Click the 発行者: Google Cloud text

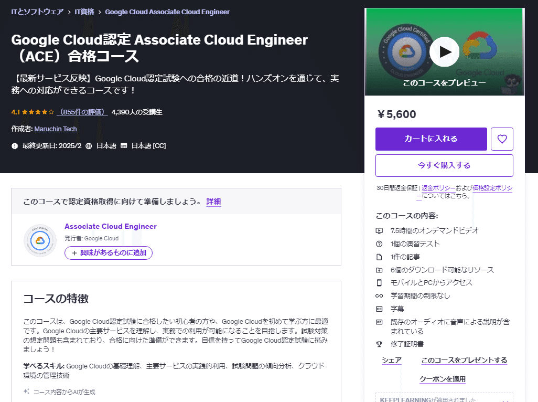click(92, 238)
